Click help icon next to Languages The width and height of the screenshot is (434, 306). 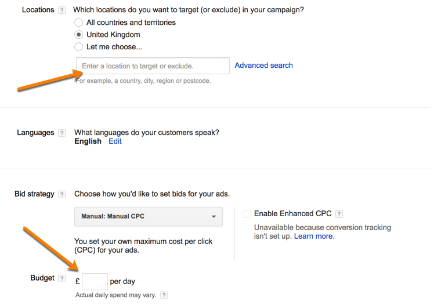tap(62, 133)
